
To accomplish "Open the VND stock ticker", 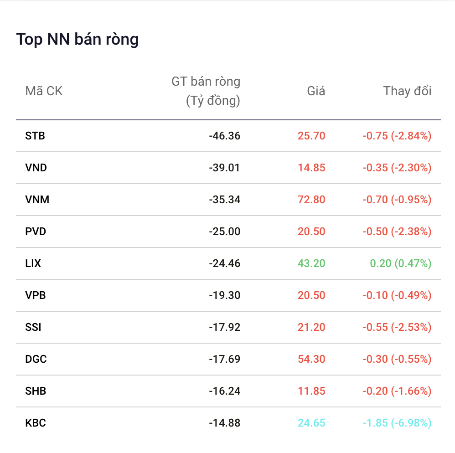I will 36,168.
